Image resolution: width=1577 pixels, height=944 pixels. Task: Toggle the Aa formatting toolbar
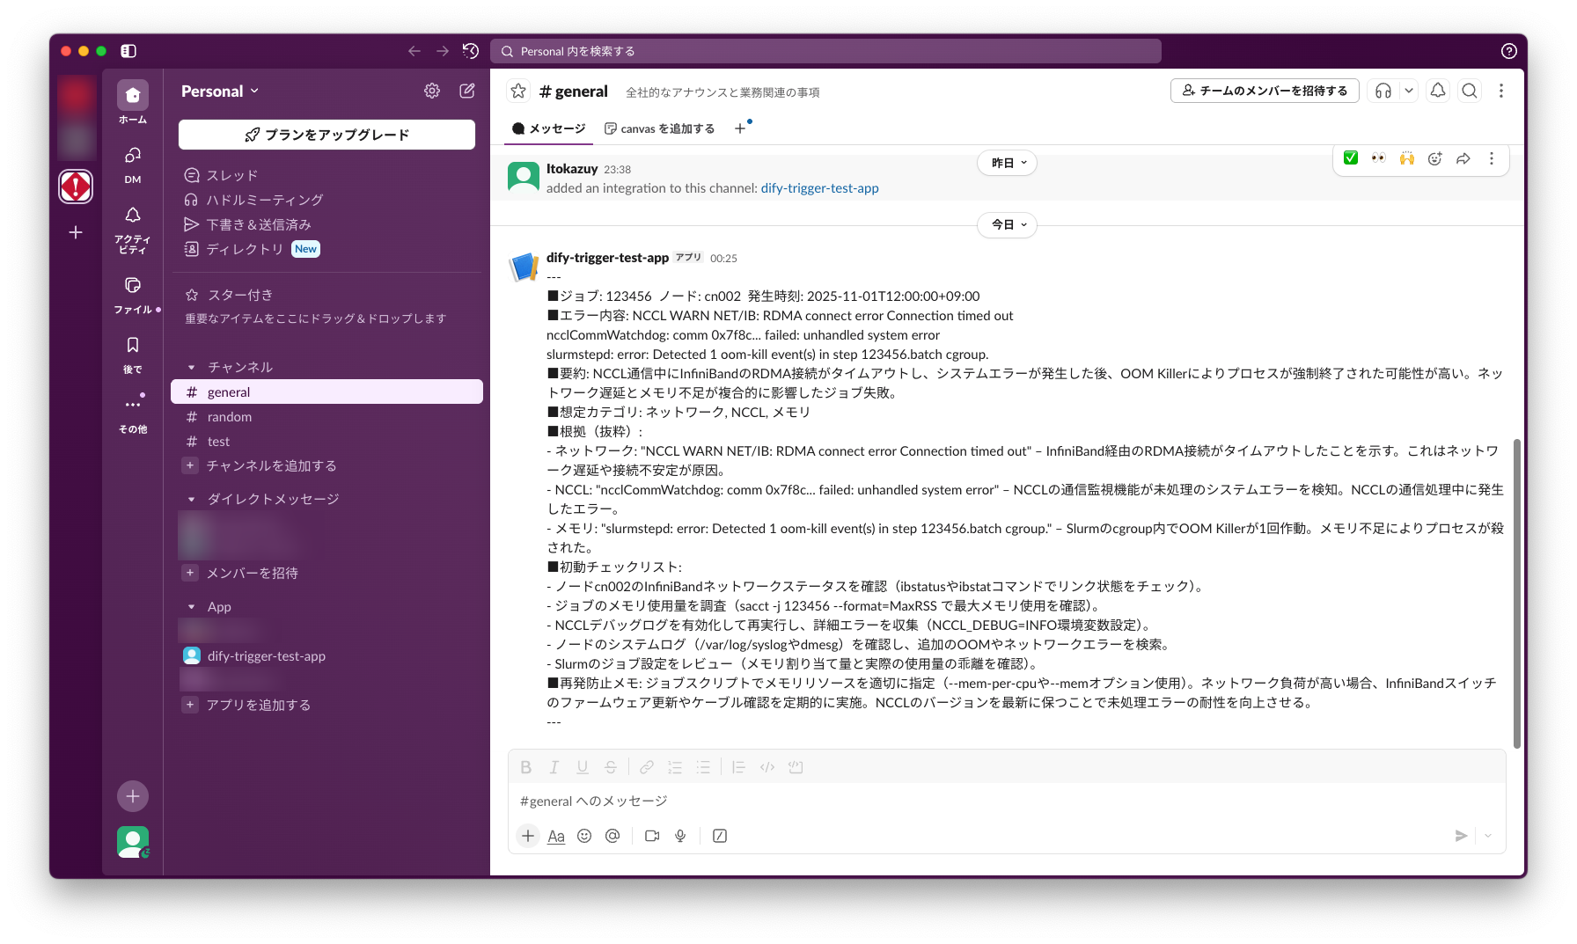tap(556, 836)
